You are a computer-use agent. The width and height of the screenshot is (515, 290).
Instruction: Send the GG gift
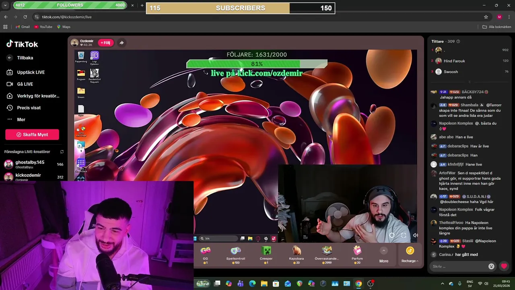(206, 255)
